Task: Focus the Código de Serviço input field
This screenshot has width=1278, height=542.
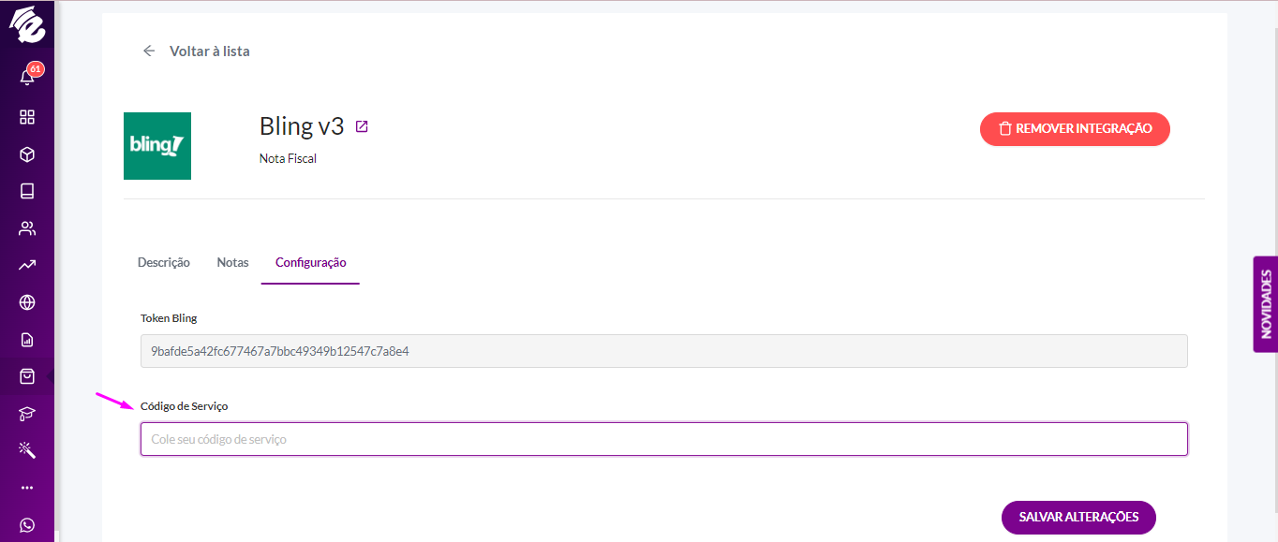Action: click(x=664, y=439)
